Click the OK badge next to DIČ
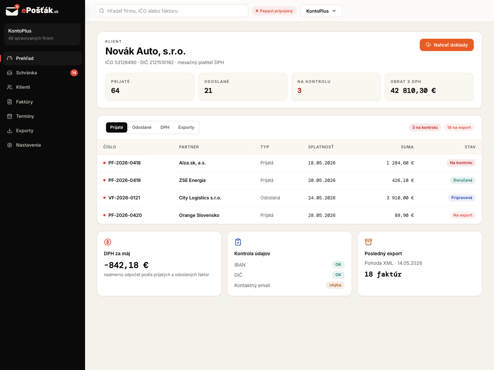The height and width of the screenshot is (370, 494). pyautogui.click(x=338, y=275)
